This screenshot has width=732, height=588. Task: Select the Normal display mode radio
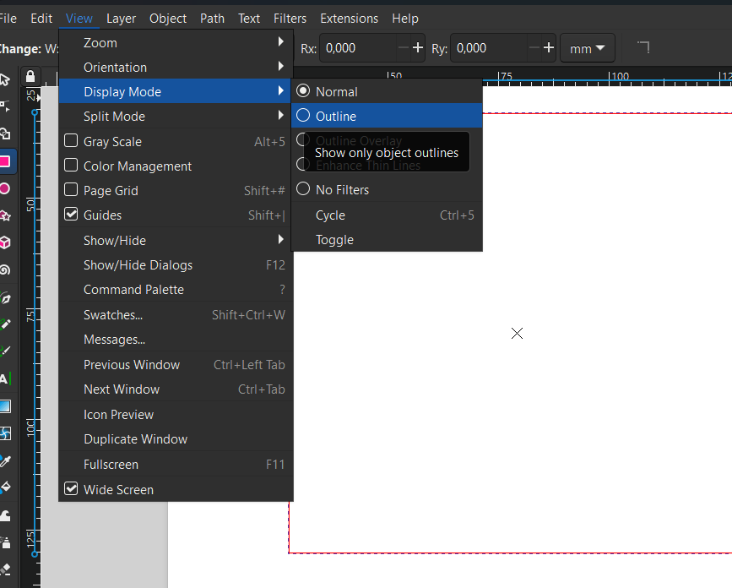pyautogui.click(x=303, y=90)
